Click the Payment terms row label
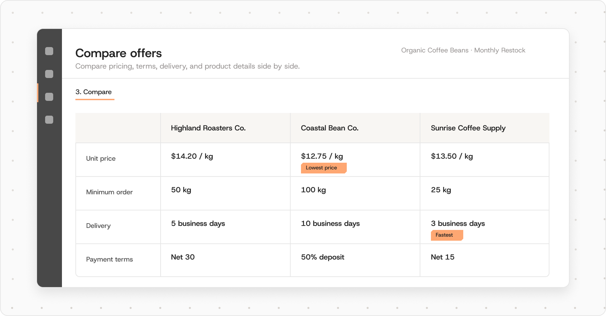 pyautogui.click(x=109, y=260)
